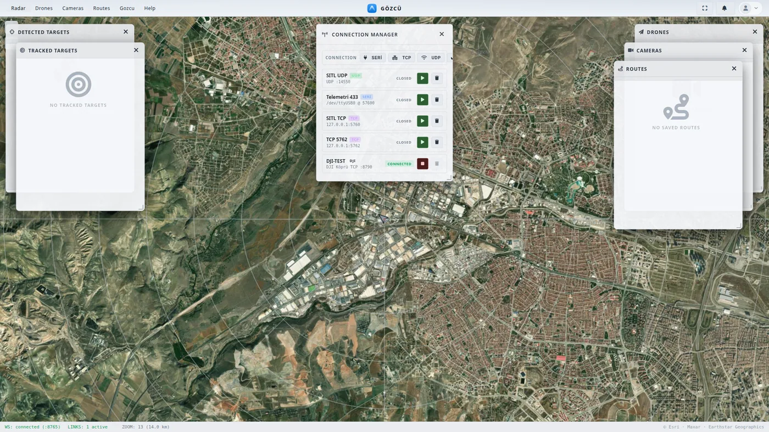Start the TCP 5762 connection
Image resolution: width=769 pixels, height=432 pixels.
[422, 142]
